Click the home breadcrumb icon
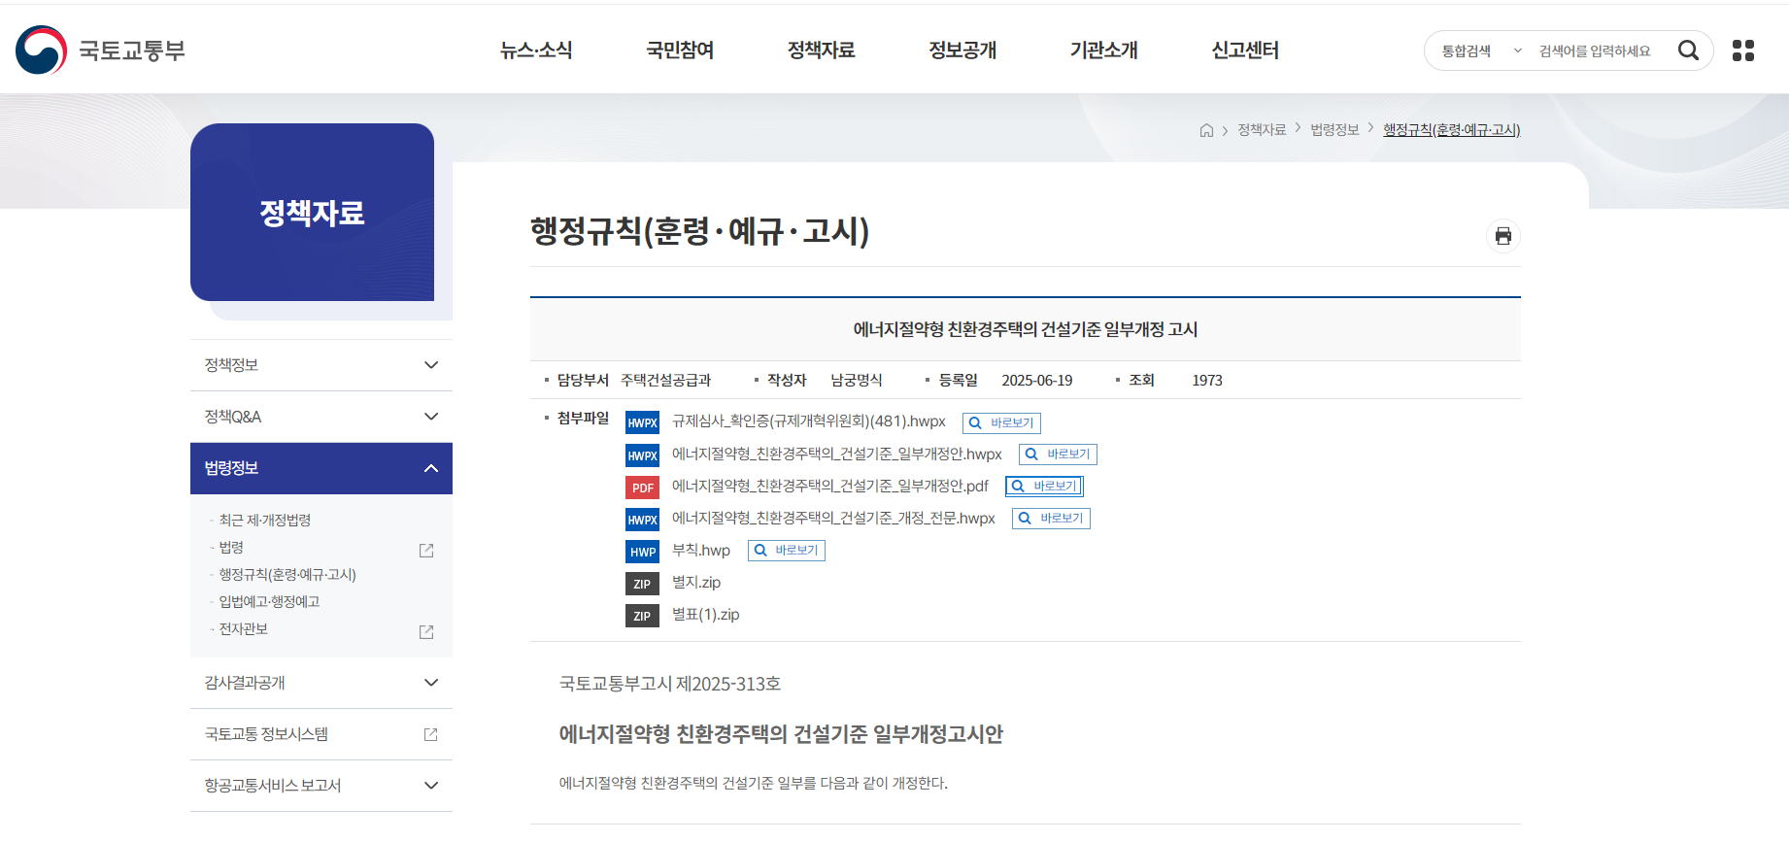 coord(1206,130)
